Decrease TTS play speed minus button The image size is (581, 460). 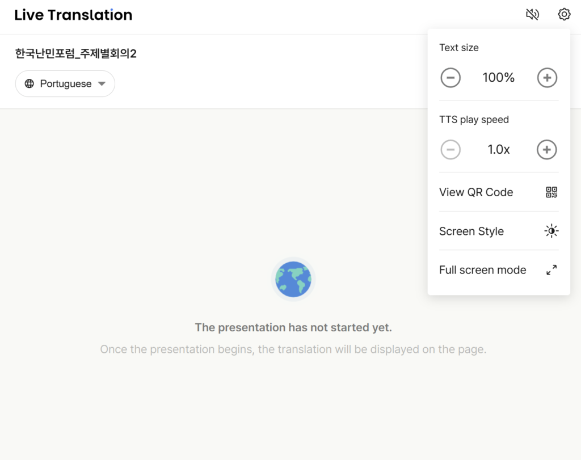click(x=451, y=150)
